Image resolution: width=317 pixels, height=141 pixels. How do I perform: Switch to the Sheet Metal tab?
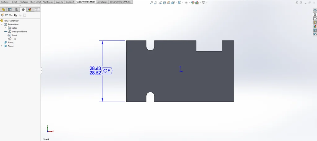[x=35, y=2]
